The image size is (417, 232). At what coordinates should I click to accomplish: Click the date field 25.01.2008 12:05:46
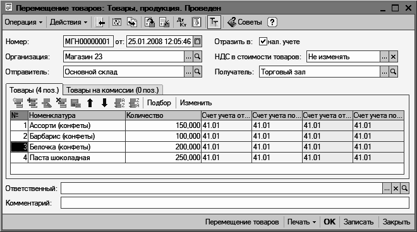160,42
